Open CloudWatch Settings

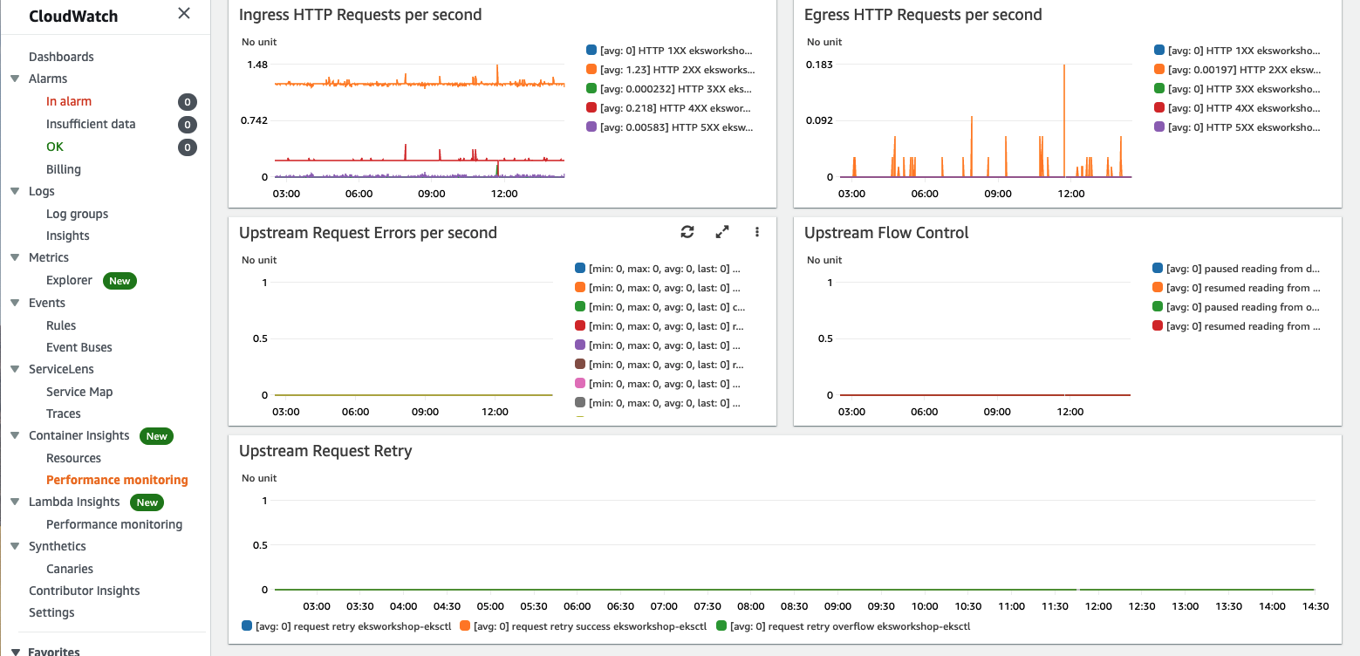tap(51, 612)
